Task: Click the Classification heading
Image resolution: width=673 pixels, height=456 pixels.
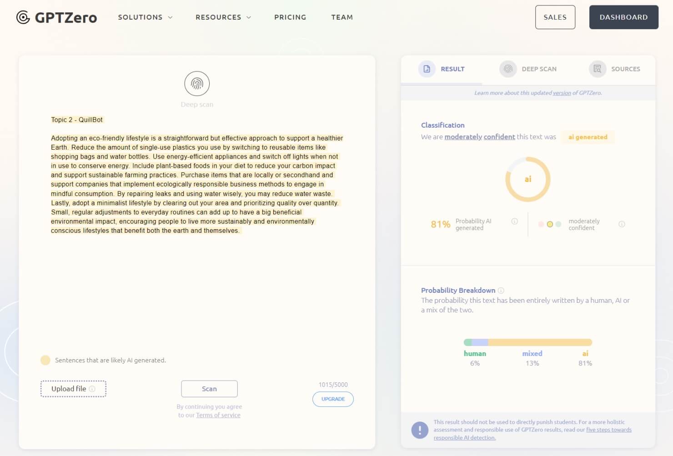Action: (443, 125)
